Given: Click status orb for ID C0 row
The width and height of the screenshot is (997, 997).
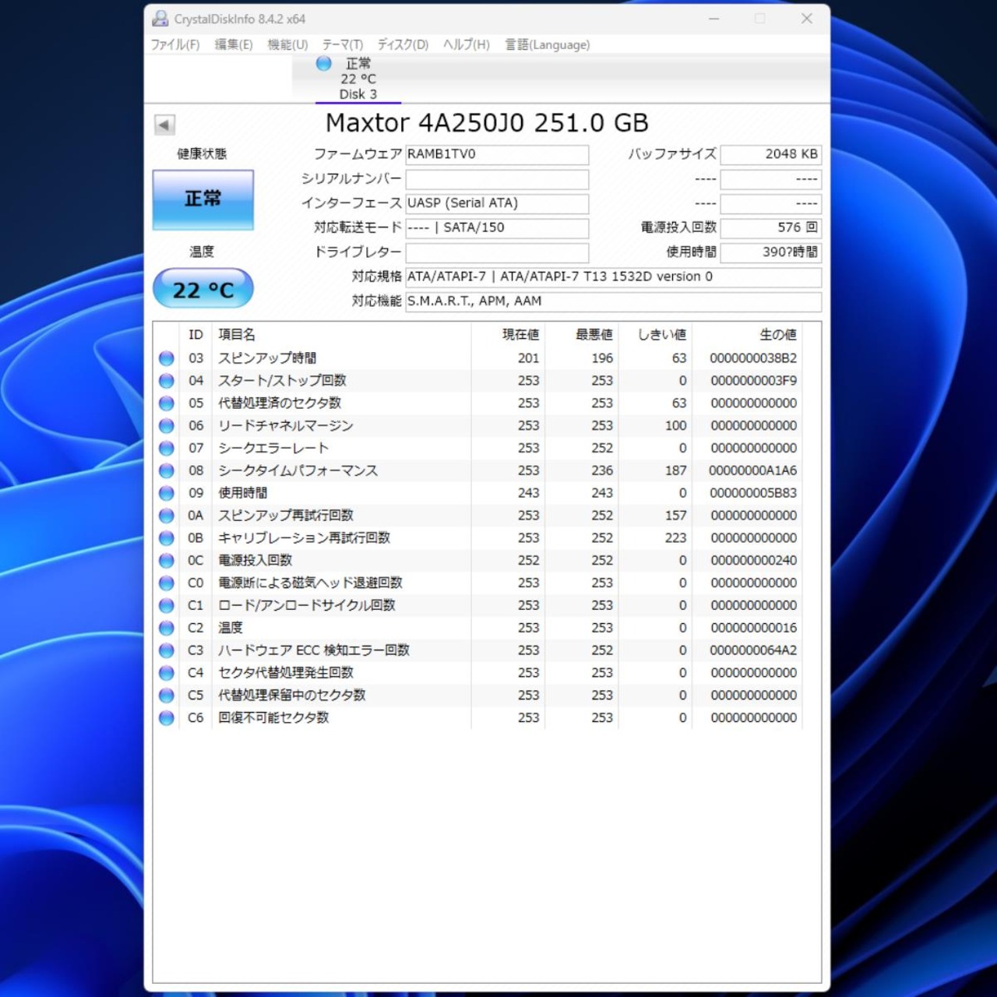Looking at the screenshot, I should 167,583.
